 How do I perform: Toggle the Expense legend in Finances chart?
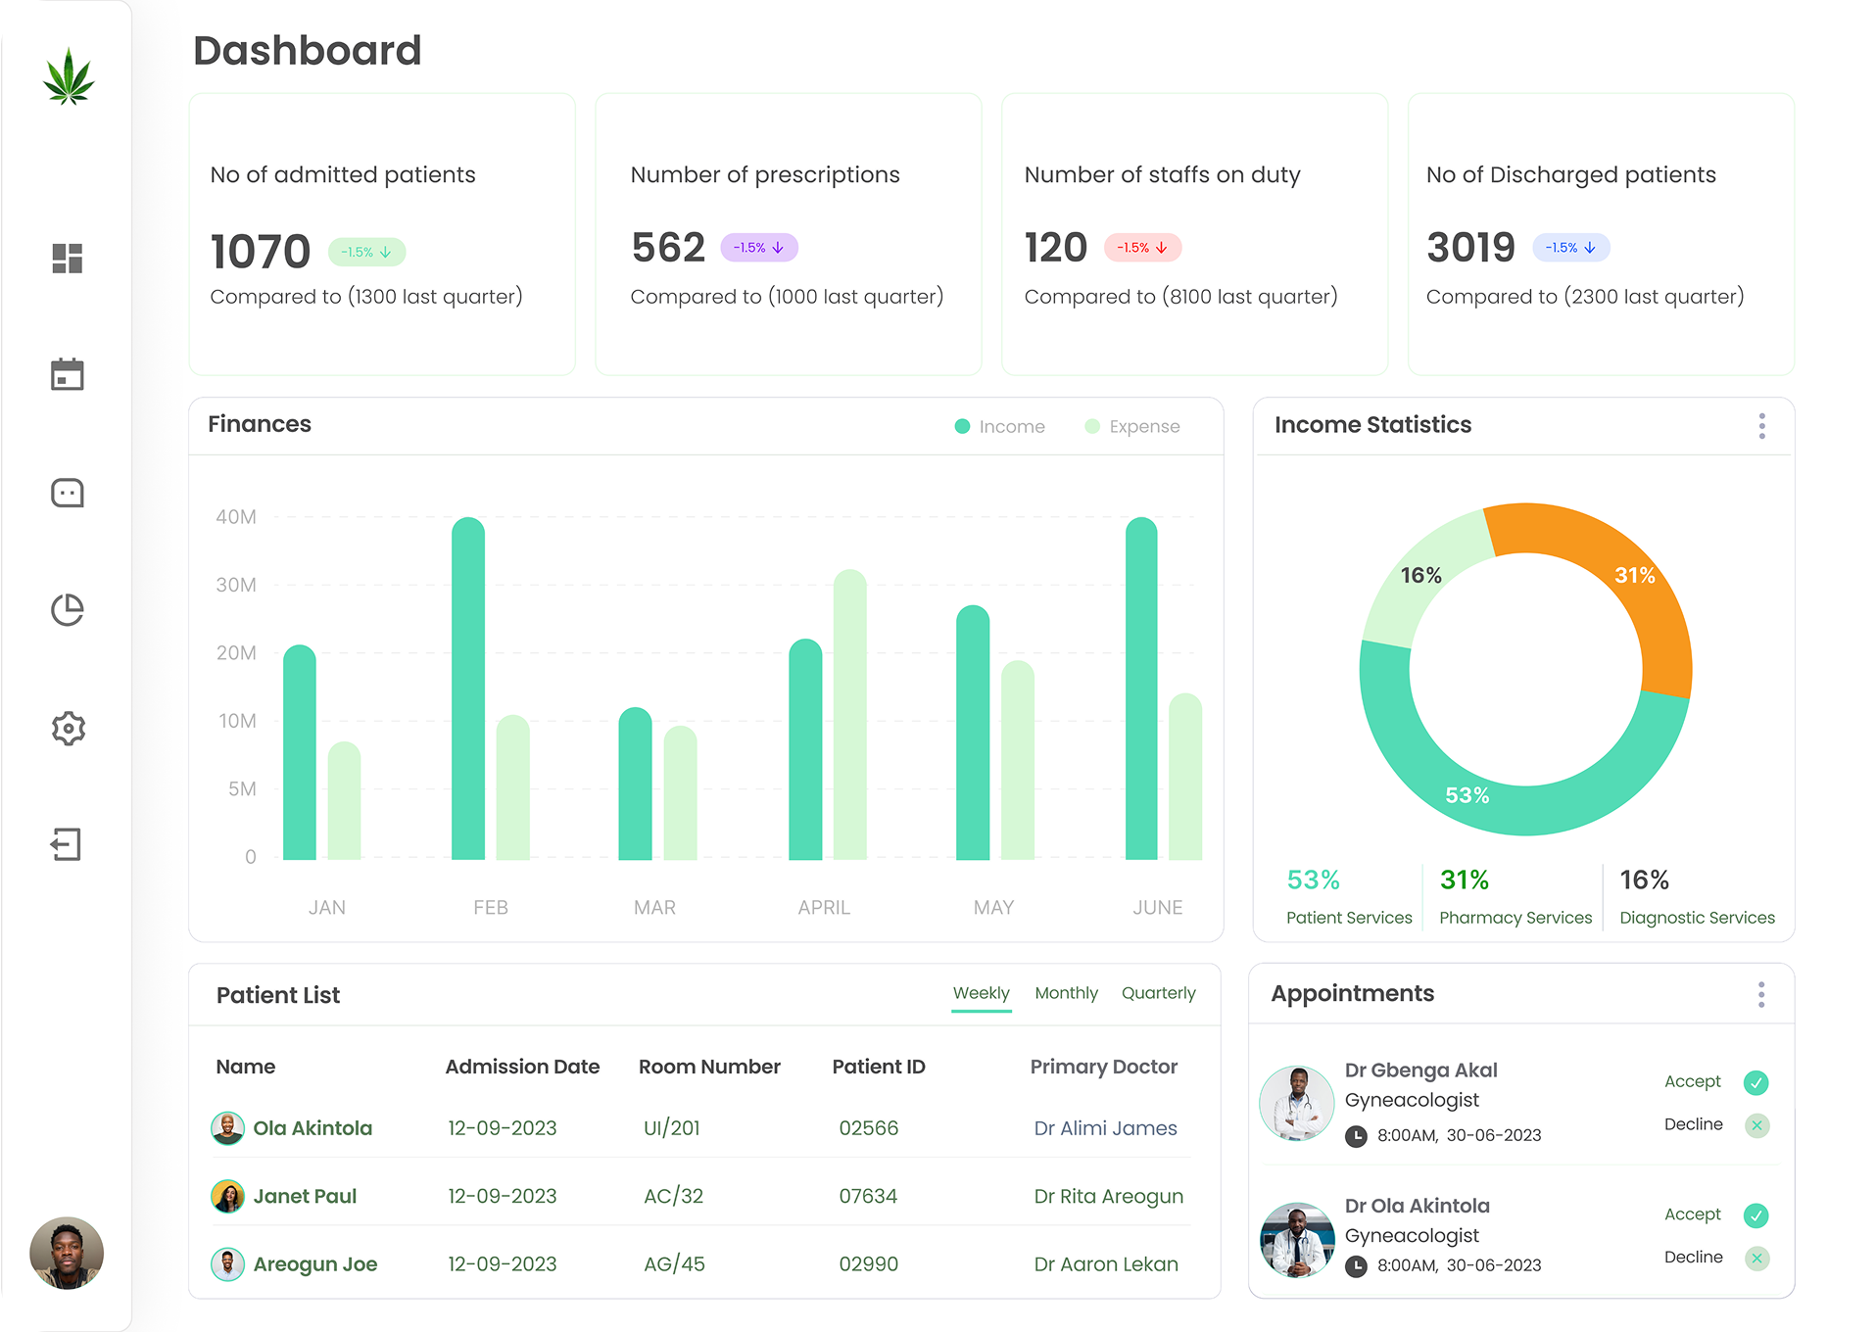[1132, 427]
